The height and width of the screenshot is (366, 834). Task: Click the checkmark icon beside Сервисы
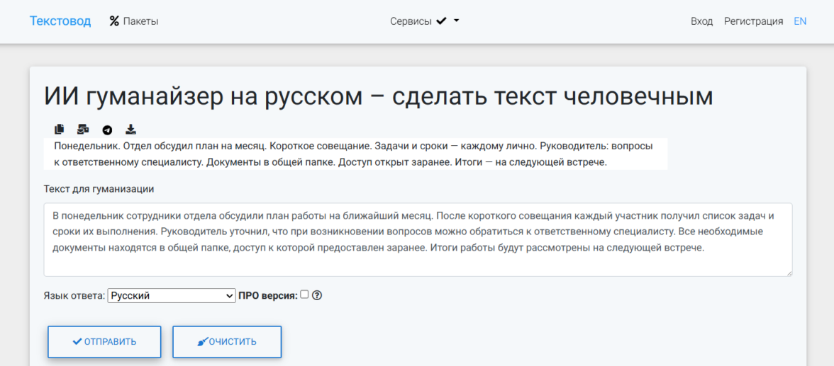[441, 21]
